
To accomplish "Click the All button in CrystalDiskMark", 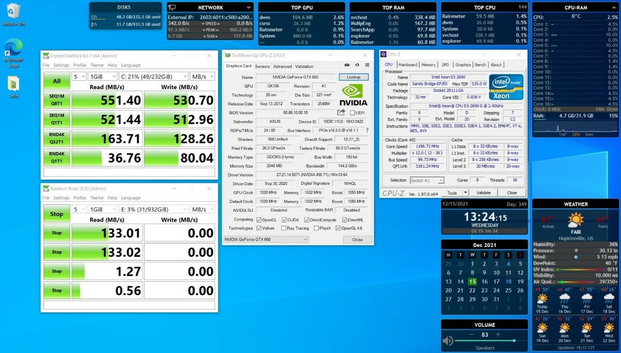I will [x=57, y=81].
